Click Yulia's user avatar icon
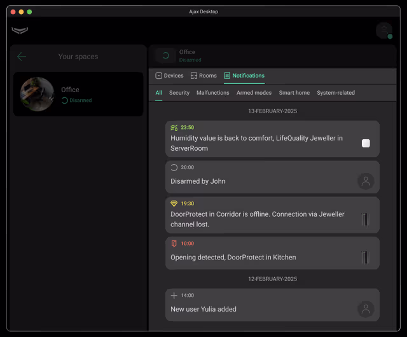407x337 pixels. point(366,309)
